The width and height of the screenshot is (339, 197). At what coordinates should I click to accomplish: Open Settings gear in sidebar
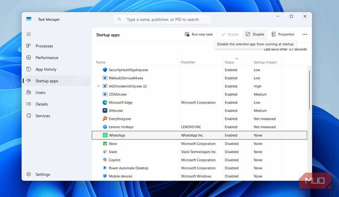point(29,174)
